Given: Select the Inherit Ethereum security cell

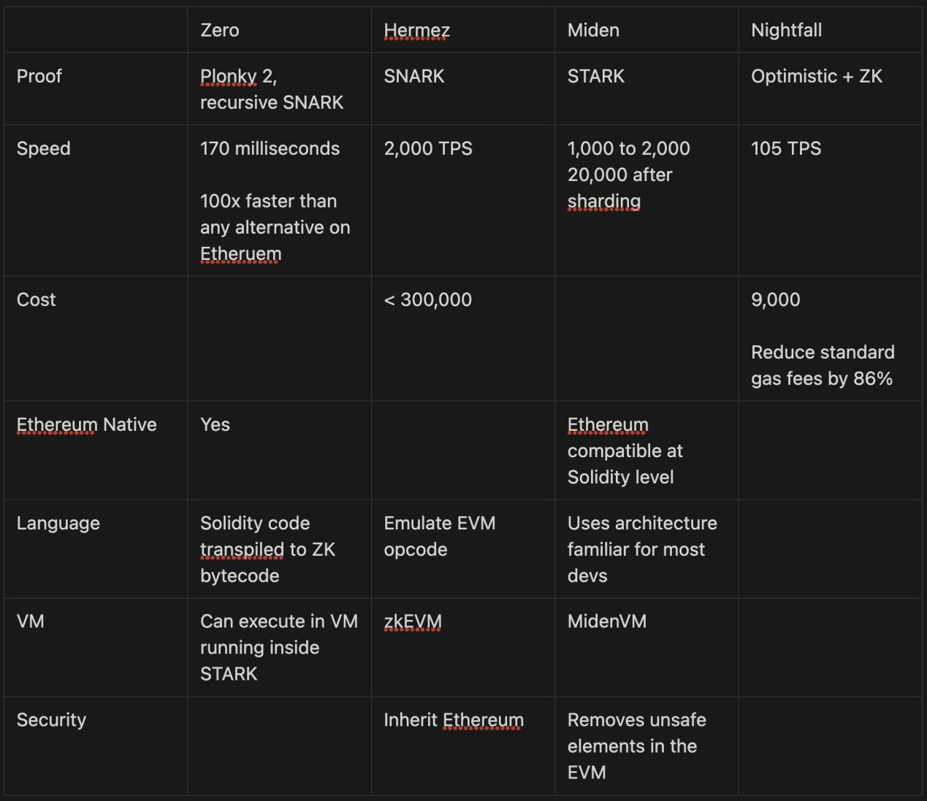Looking at the screenshot, I should (453, 720).
